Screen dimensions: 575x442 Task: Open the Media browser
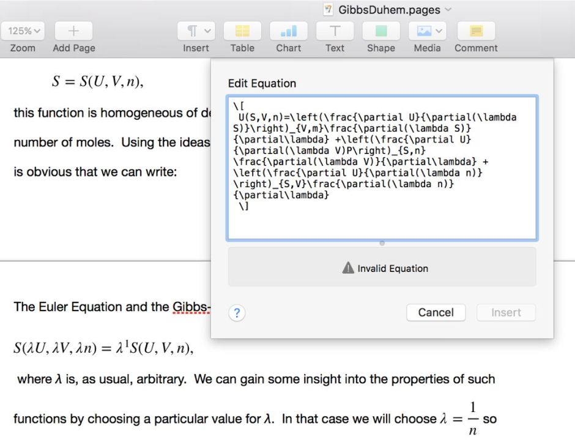[423, 31]
